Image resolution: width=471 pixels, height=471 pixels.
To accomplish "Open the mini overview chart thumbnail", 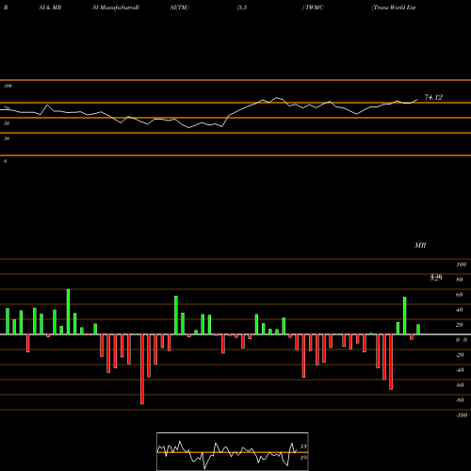I will tap(233, 451).
